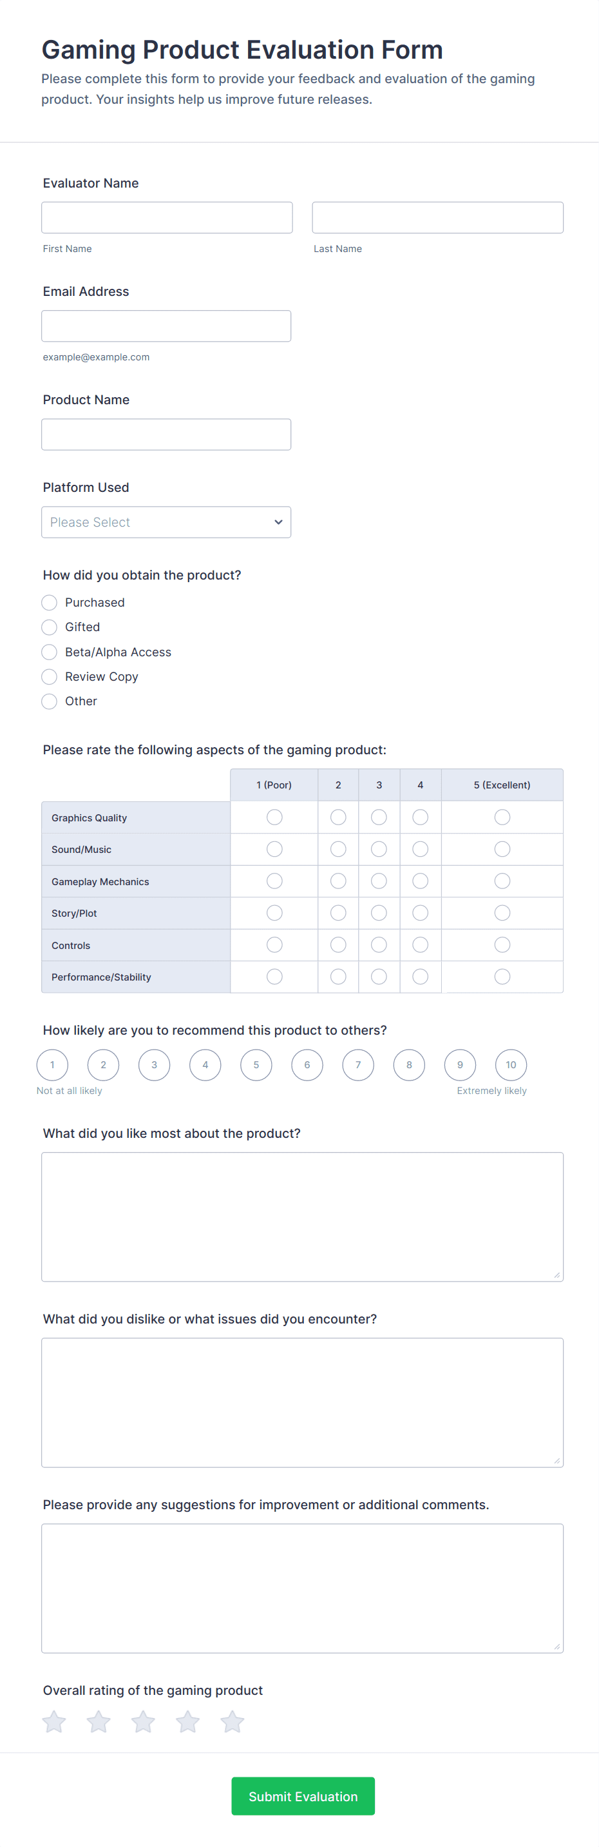Pick 7 on the recommend likelihood scale
Screen dimensions: 599x1847
(x=358, y=1065)
